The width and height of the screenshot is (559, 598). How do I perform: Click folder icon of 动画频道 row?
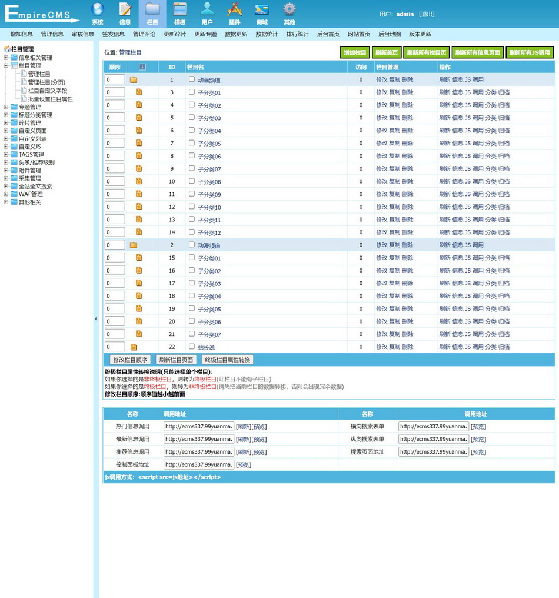point(134,79)
